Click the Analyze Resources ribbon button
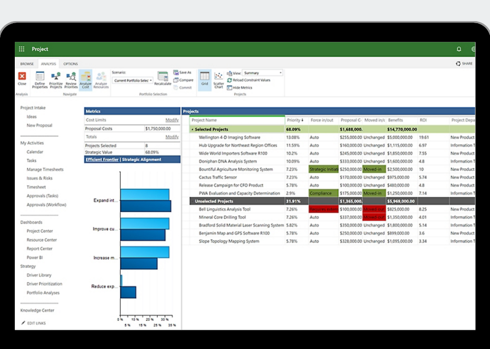 click(101, 80)
